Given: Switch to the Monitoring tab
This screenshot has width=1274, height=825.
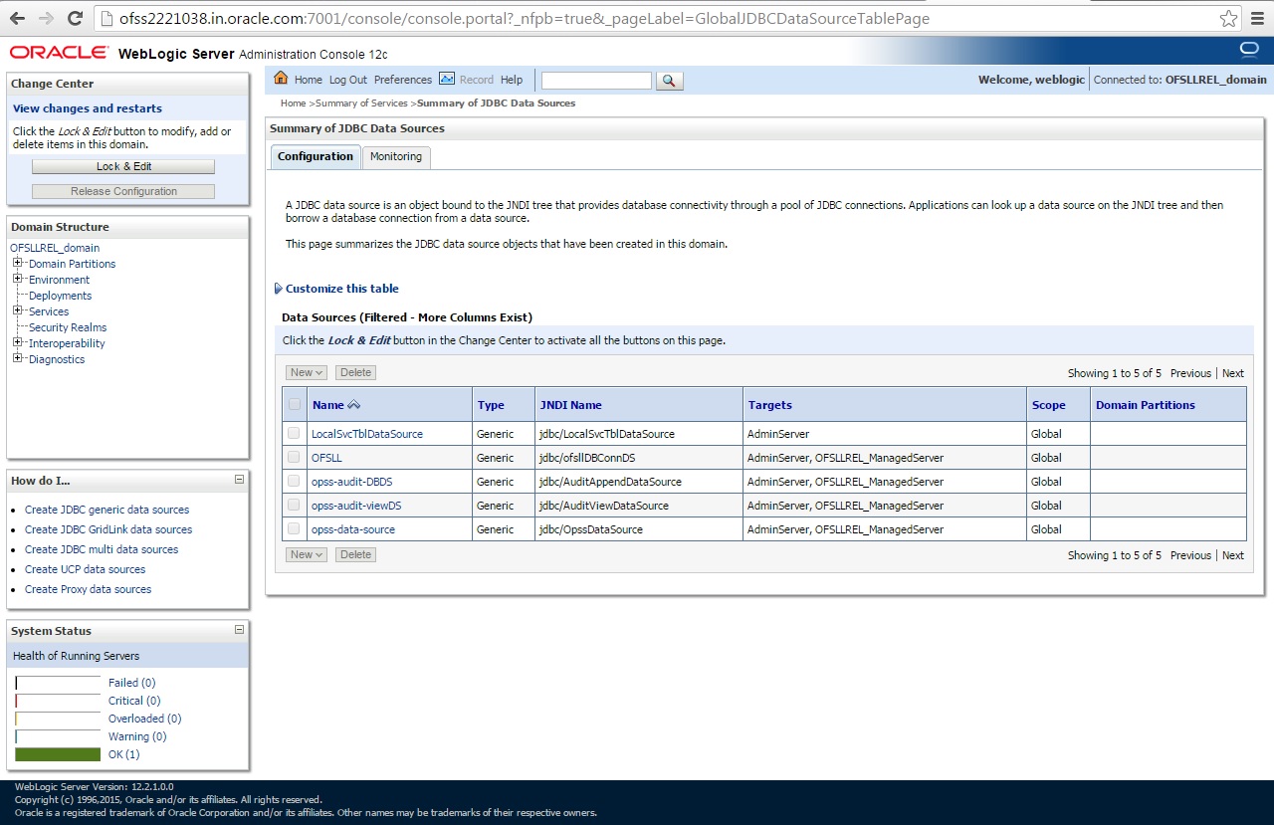Looking at the screenshot, I should click(x=396, y=156).
